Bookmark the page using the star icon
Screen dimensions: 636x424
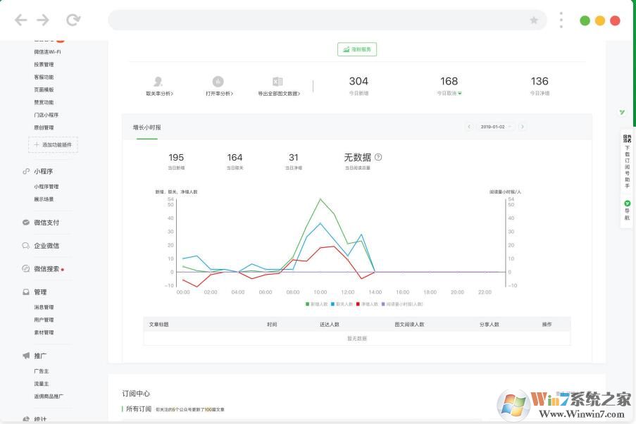coord(534,20)
